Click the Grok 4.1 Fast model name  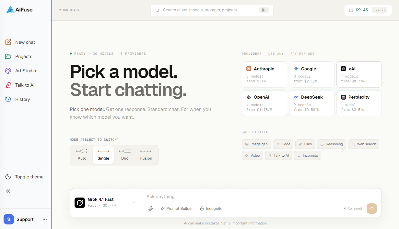click(101, 199)
